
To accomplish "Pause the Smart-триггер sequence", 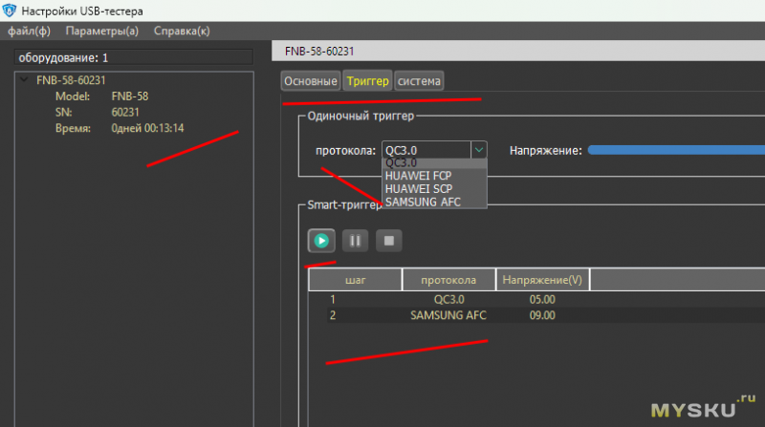I will 355,241.
